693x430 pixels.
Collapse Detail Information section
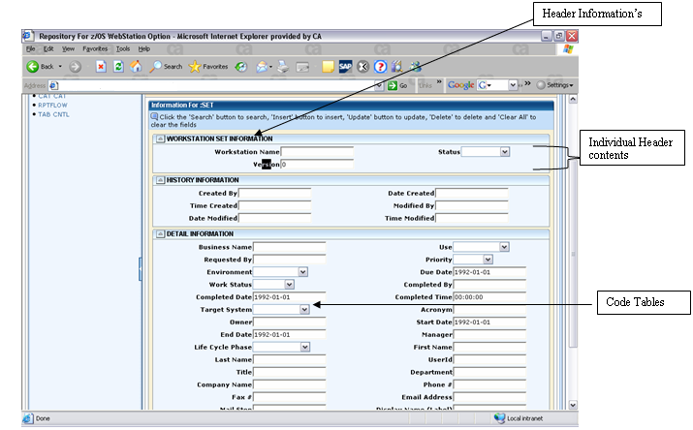(x=161, y=234)
